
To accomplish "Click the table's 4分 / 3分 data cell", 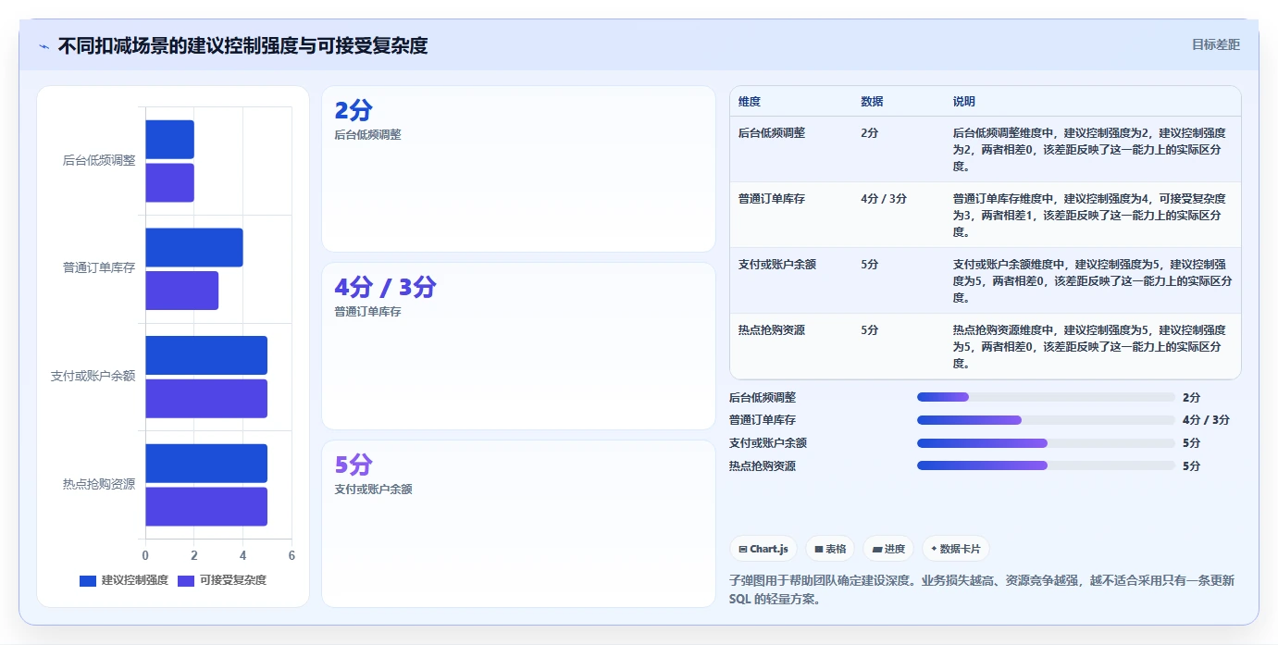I will (x=884, y=199).
